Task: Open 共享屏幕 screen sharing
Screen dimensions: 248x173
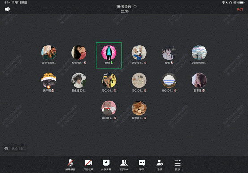Action: (106, 165)
